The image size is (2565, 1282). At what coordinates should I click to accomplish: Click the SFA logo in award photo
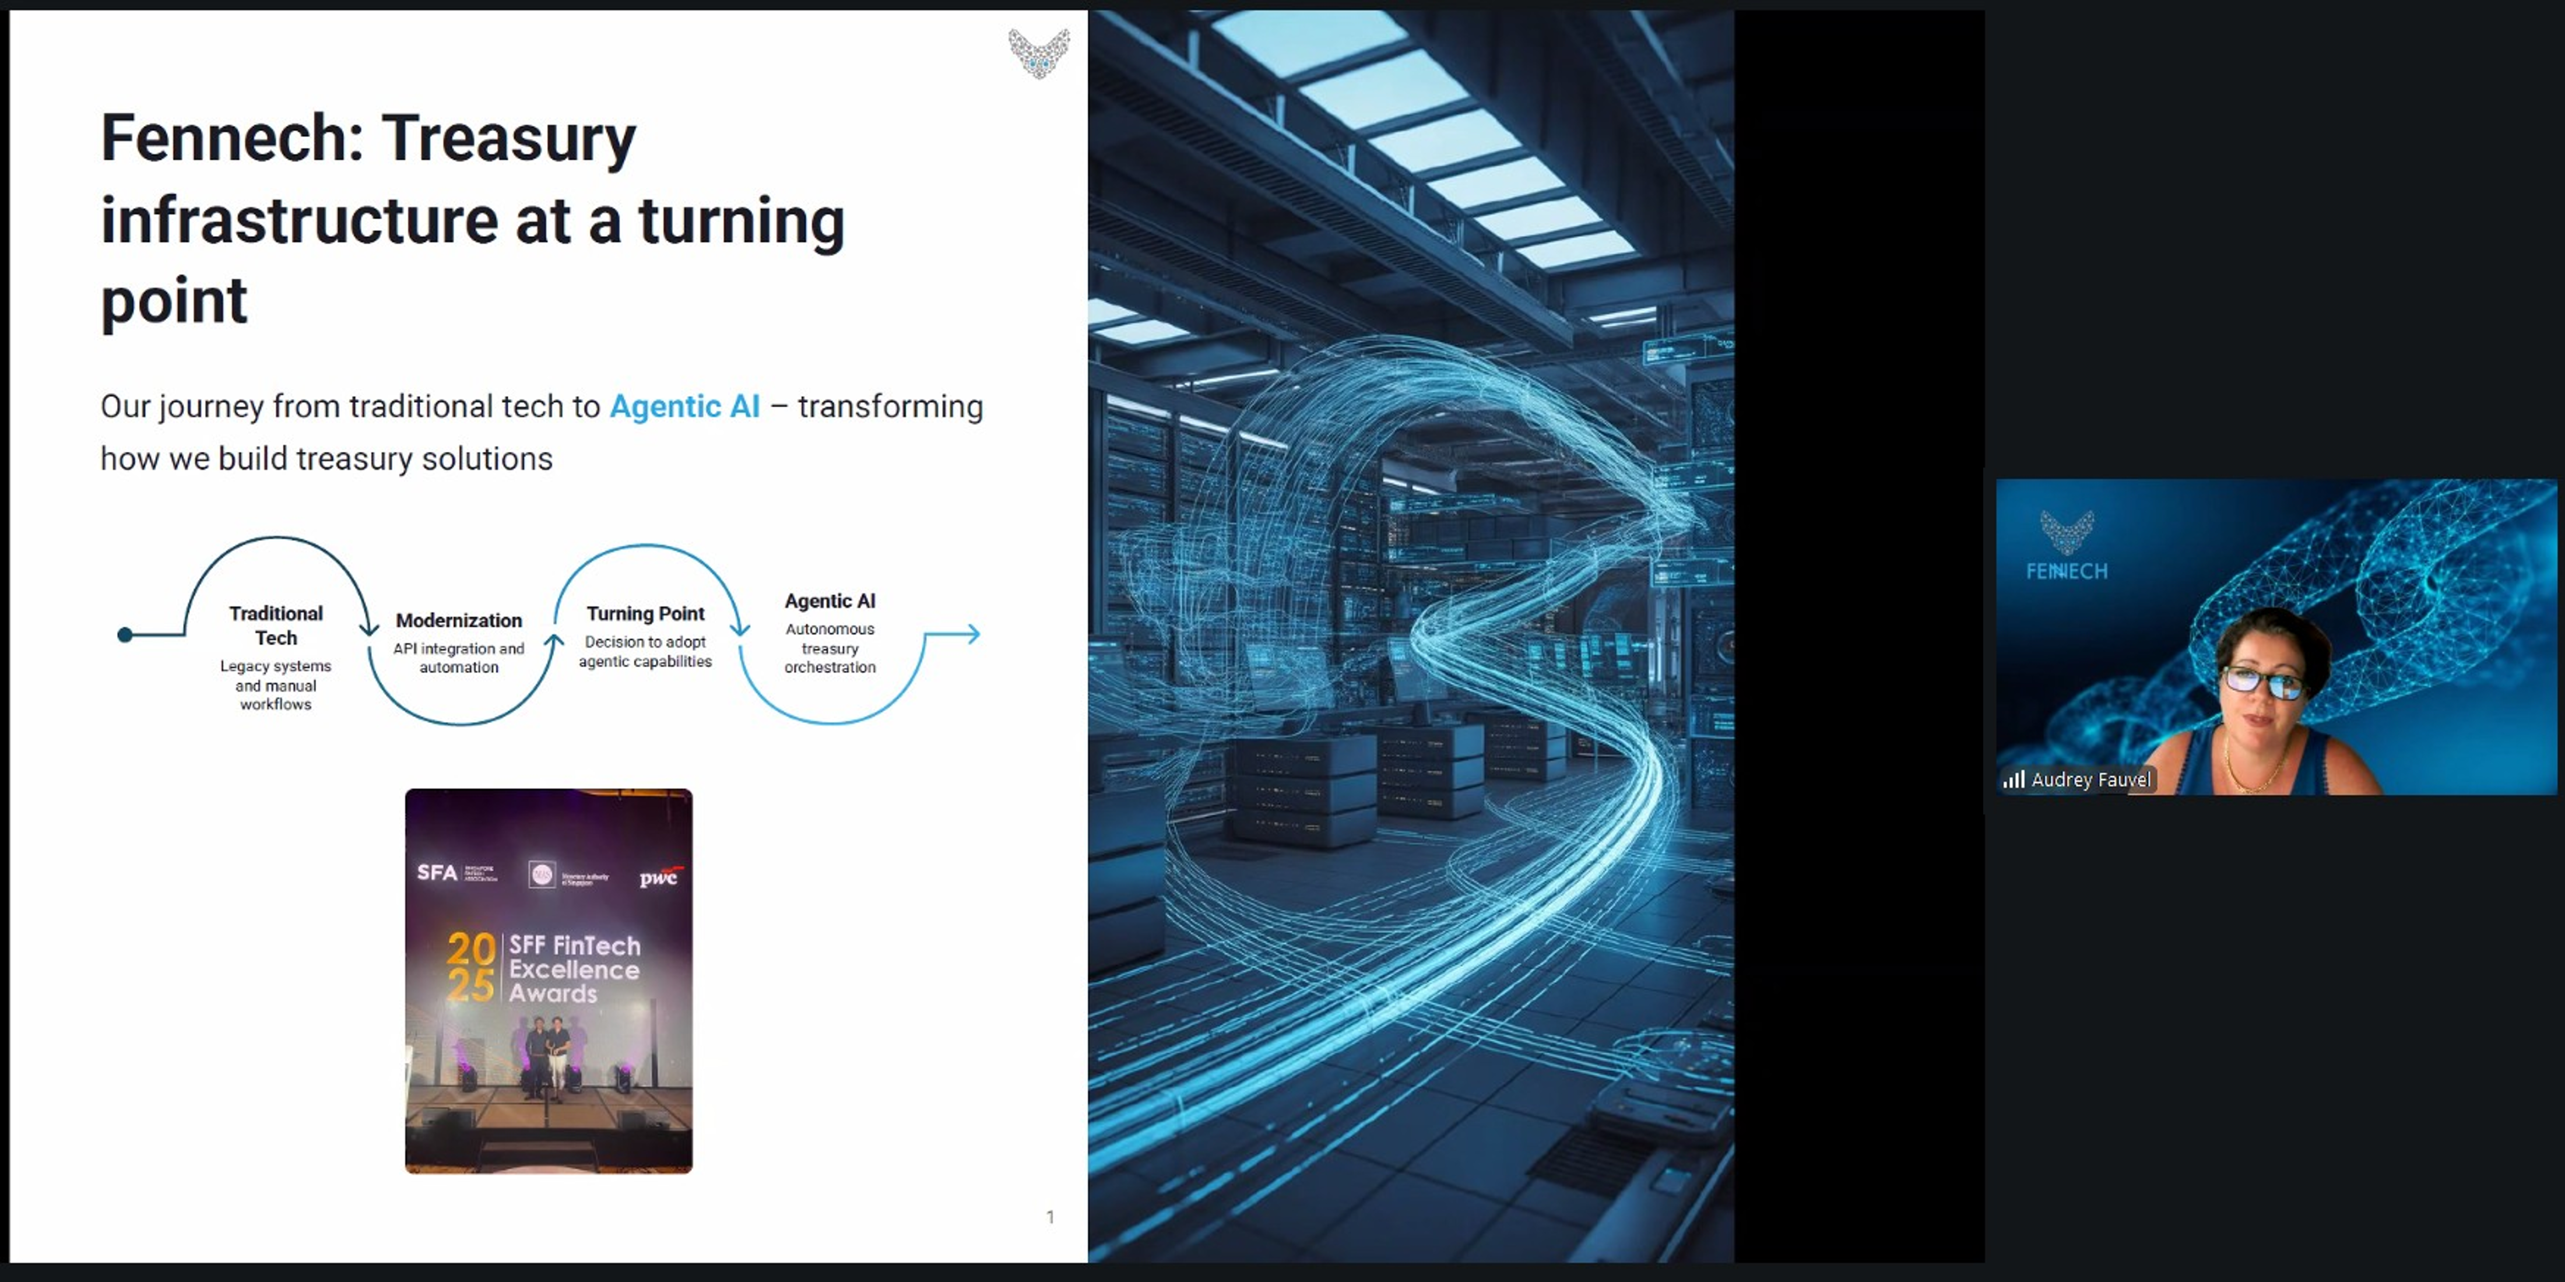pos(437,873)
